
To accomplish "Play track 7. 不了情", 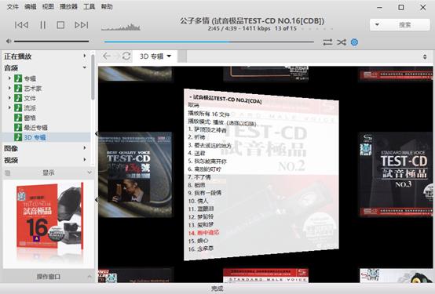I will (x=199, y=176).
